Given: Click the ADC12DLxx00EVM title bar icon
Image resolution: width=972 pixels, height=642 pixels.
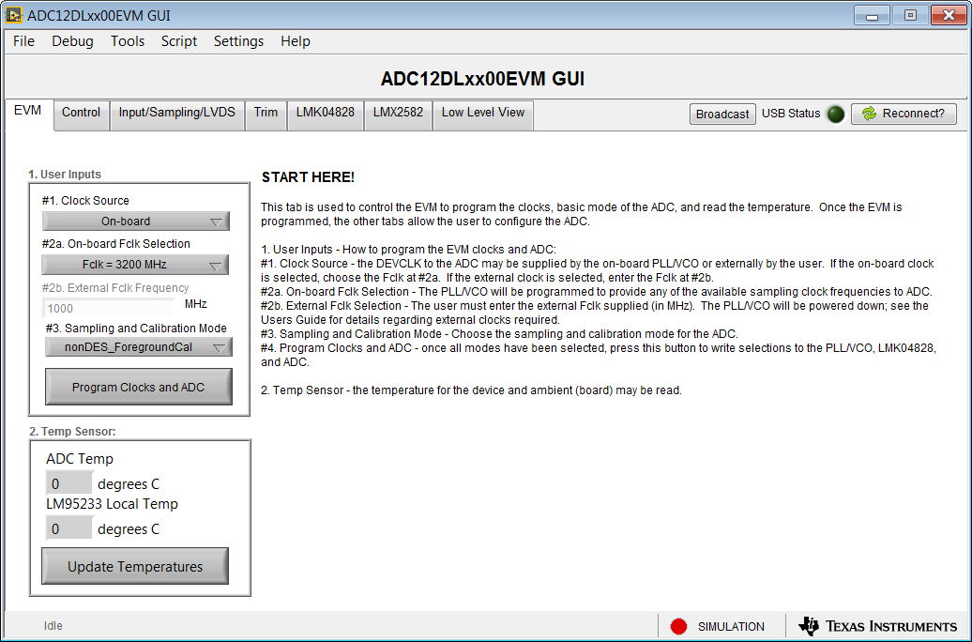Looking at the screenshot, I should point(15,14).
